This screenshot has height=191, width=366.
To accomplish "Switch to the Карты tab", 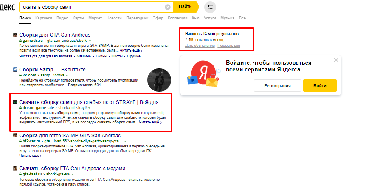I will point(78,18).
